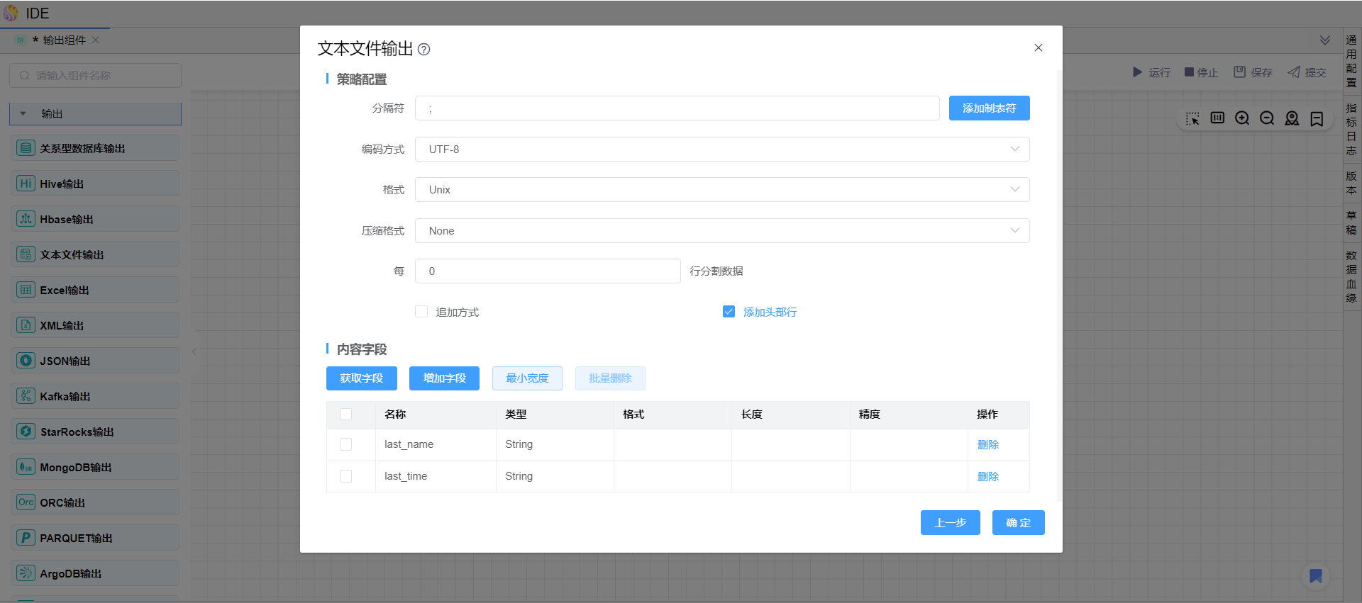Click the Kafka输出 component icon
The width and height of the screenshot is (1362, 603).
[26, 396]
